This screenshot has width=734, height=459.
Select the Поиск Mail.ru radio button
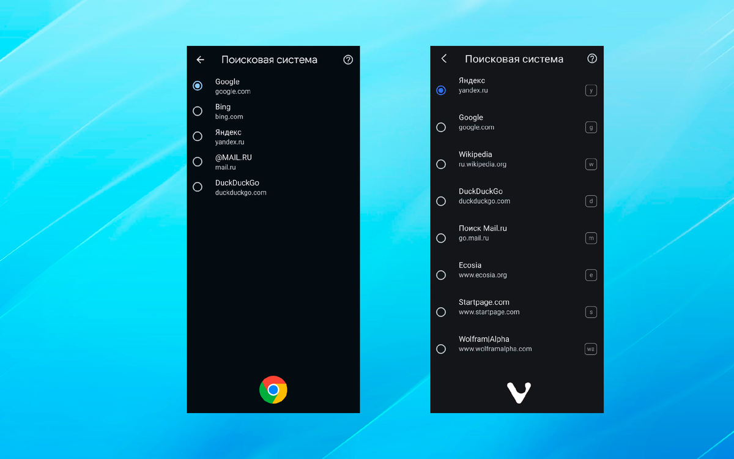pyautogui.click(x=441, y=238)
